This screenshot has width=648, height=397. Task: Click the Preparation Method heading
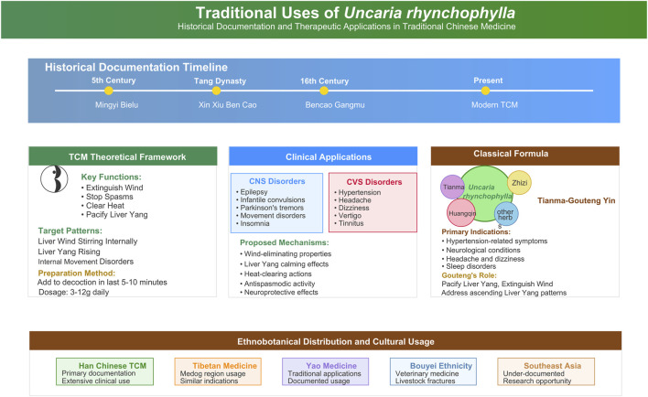77,274
